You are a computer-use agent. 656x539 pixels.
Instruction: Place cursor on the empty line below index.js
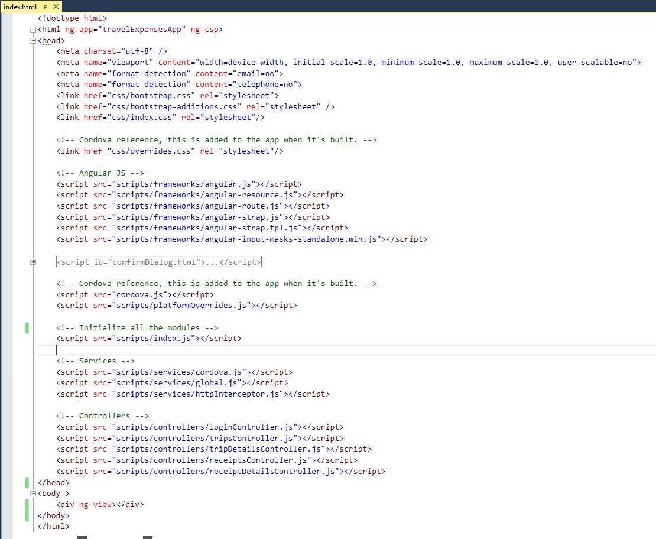(x=346, y=350)
